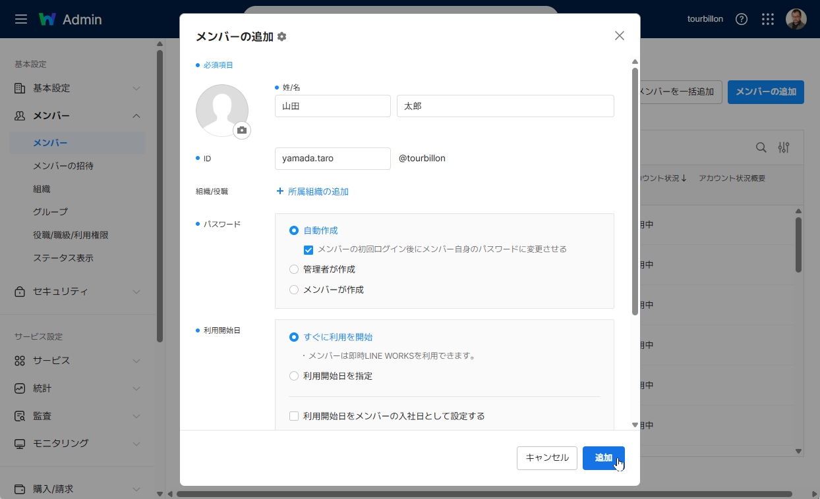This screenshot has height=499, width=820.
Task: Click the user profile avatar
Action: pyautogui.click(x=796, y=19)
